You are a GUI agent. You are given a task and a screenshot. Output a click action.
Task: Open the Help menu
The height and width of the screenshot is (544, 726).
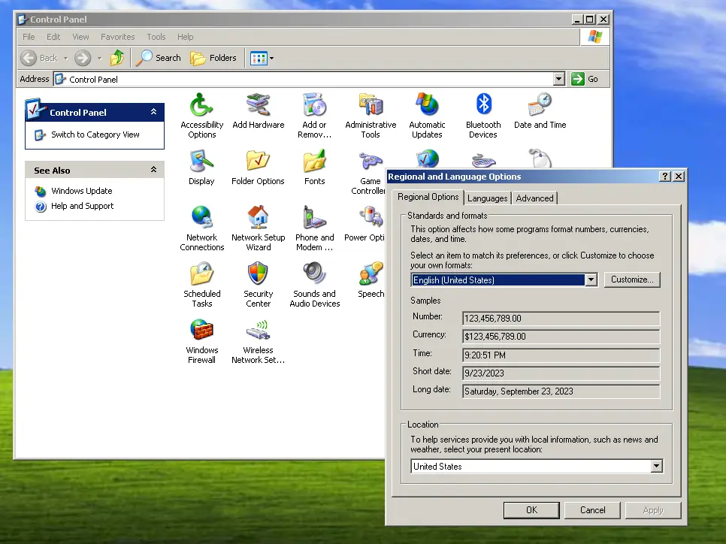185,37
